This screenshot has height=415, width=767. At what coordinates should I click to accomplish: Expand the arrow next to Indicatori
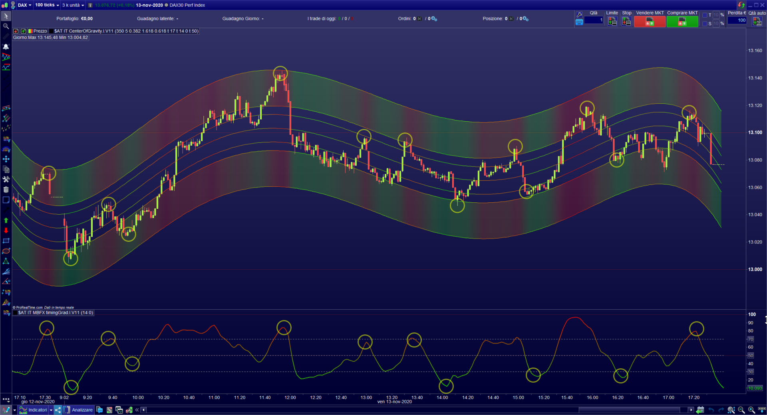click(x=51, y=410)
